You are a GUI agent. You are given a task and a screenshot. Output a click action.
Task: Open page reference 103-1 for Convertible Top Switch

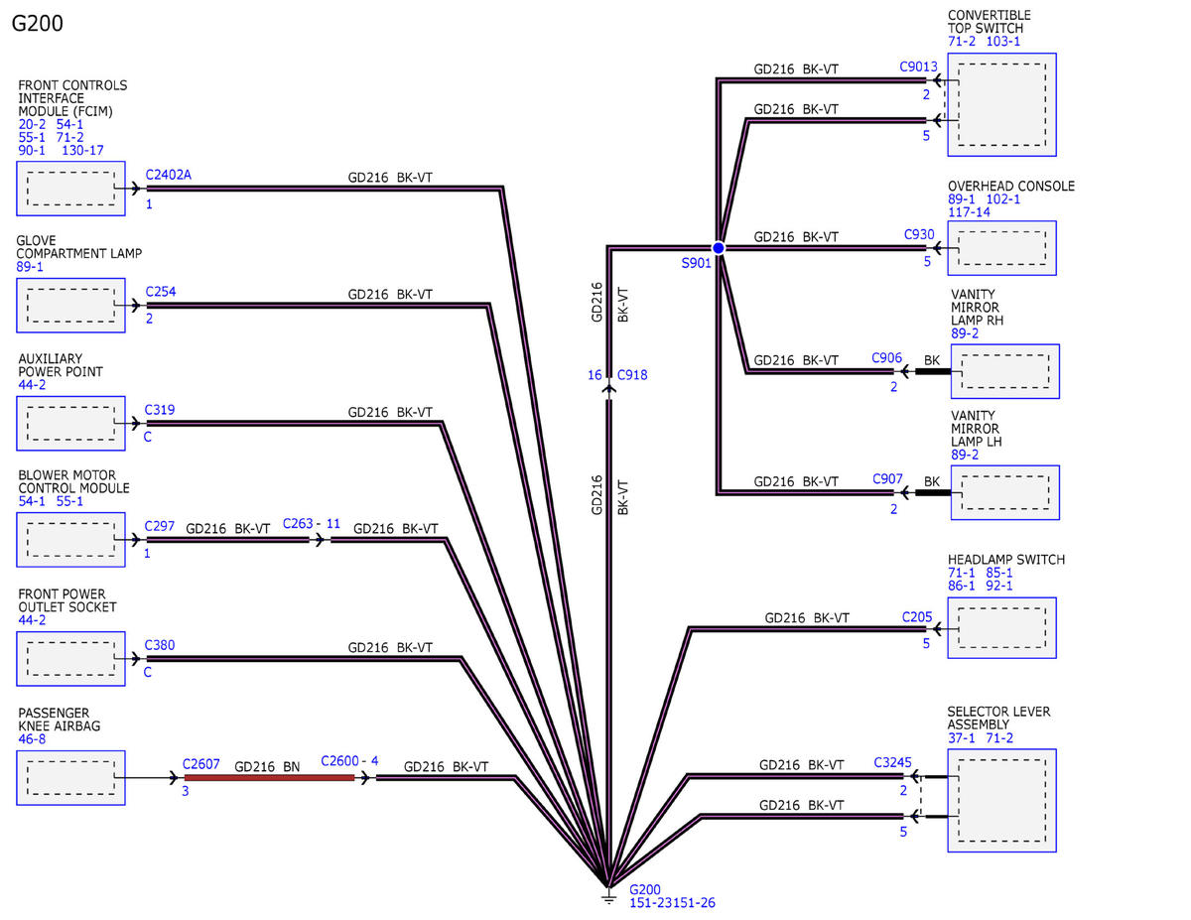click(x=1002, y=41)
